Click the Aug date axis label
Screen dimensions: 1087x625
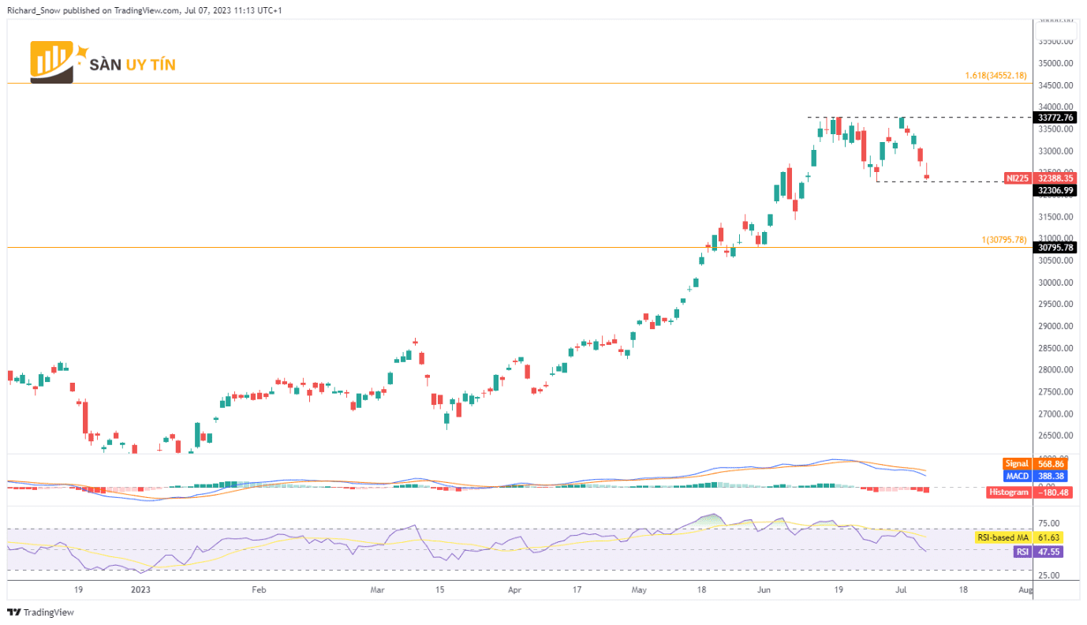[x=1025, y=589]
